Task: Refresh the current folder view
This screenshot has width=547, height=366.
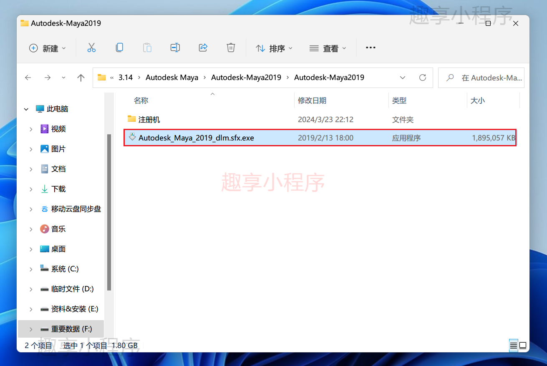Action: [423, 78]
